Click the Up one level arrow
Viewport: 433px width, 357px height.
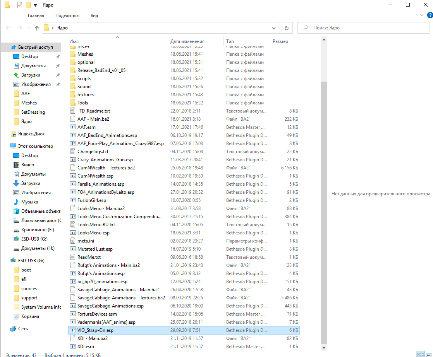[x=37, y=28]
